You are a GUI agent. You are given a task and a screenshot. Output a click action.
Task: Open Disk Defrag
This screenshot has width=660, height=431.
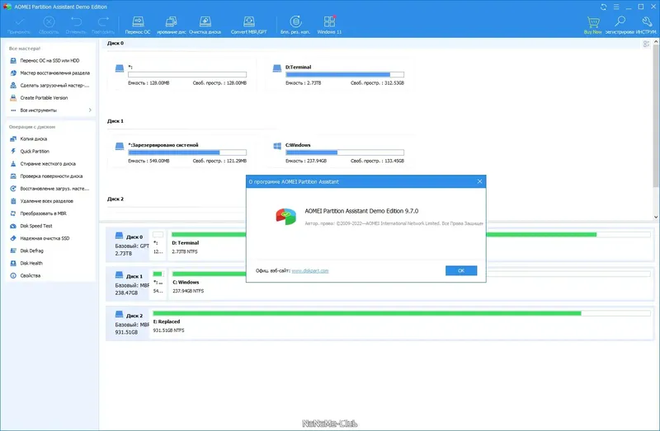31,251
